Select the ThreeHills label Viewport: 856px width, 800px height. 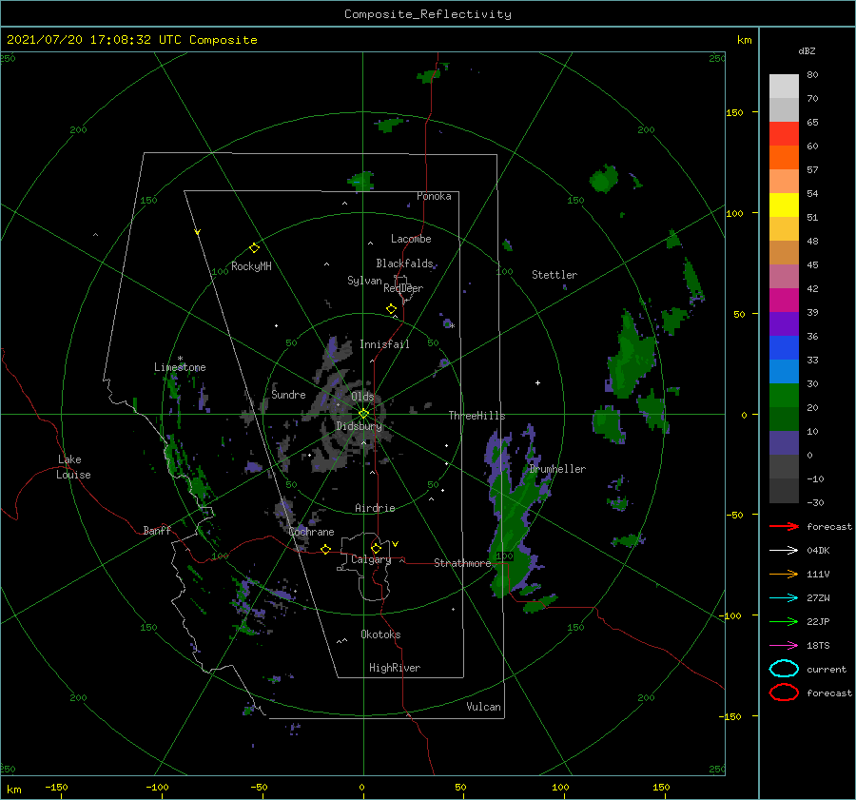pos(477,416)
